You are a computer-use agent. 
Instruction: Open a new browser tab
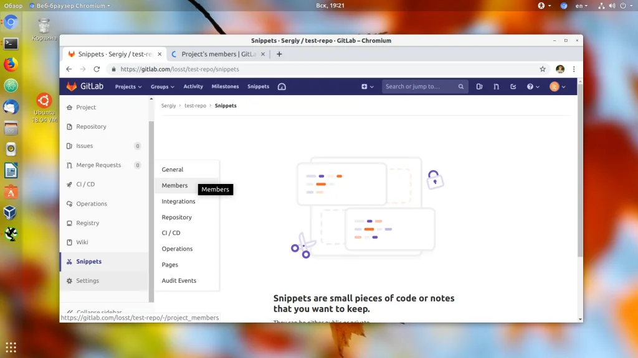click(279, 54)
